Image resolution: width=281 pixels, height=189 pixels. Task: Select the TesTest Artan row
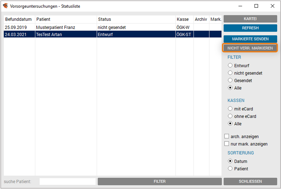click(x=113, y=34)
